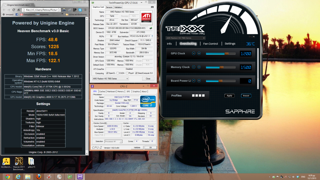The height and width of the screenshot is (180, 320).
Task: Click the GPU-Z Close button
Action: coord(148,79)
